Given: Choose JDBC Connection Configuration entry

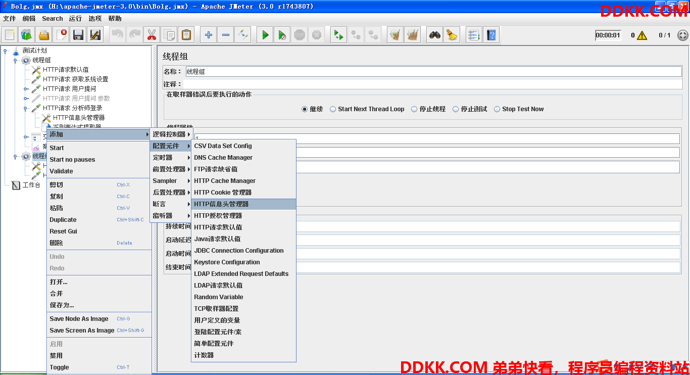Looking at the screenshot, I should click(x=244, y=251).
